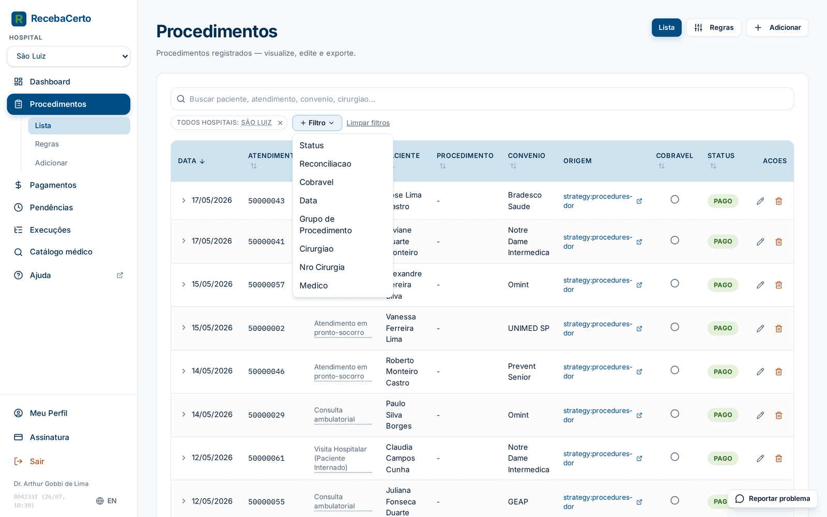Edit the procedure for atendimento 50000041
The image size is (827, 517).
pyautogui.click(x=760, y=242)
